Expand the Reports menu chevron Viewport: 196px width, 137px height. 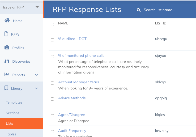(37, 75)
